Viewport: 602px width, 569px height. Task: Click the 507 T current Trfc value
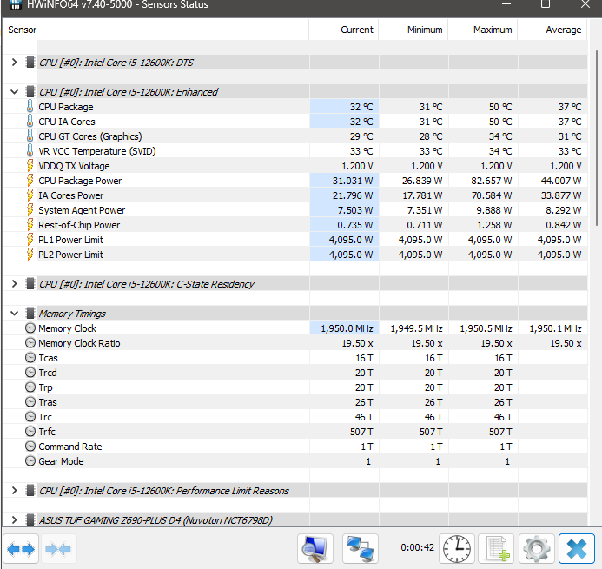pos(361,432)
